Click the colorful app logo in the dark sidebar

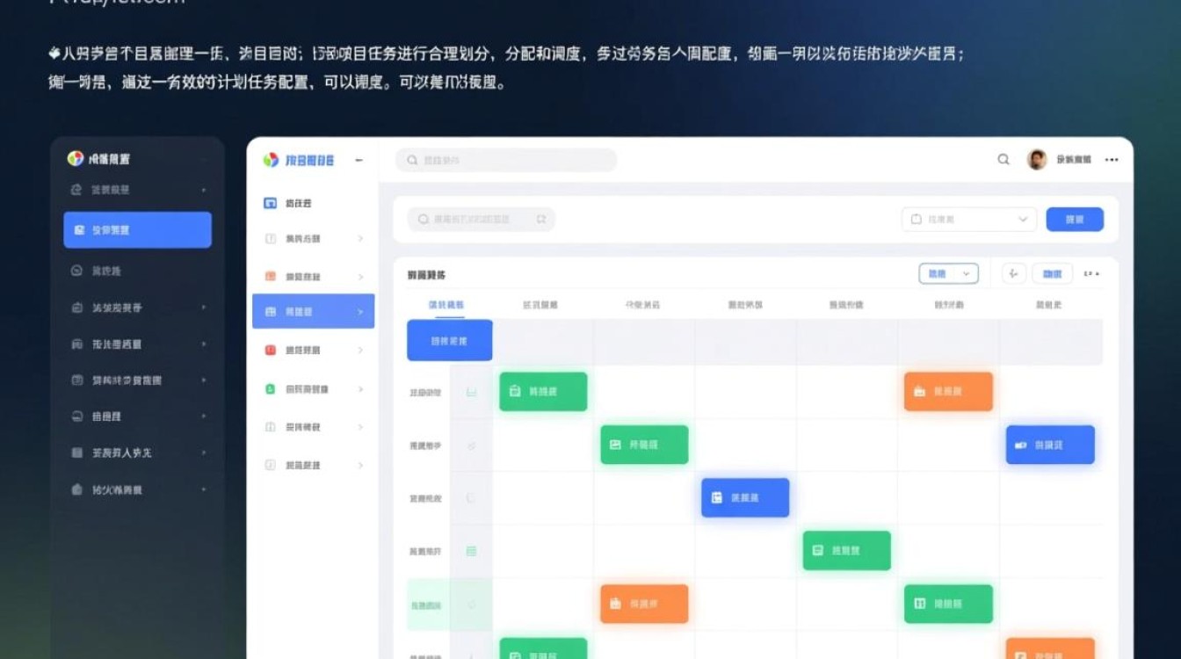76,159
